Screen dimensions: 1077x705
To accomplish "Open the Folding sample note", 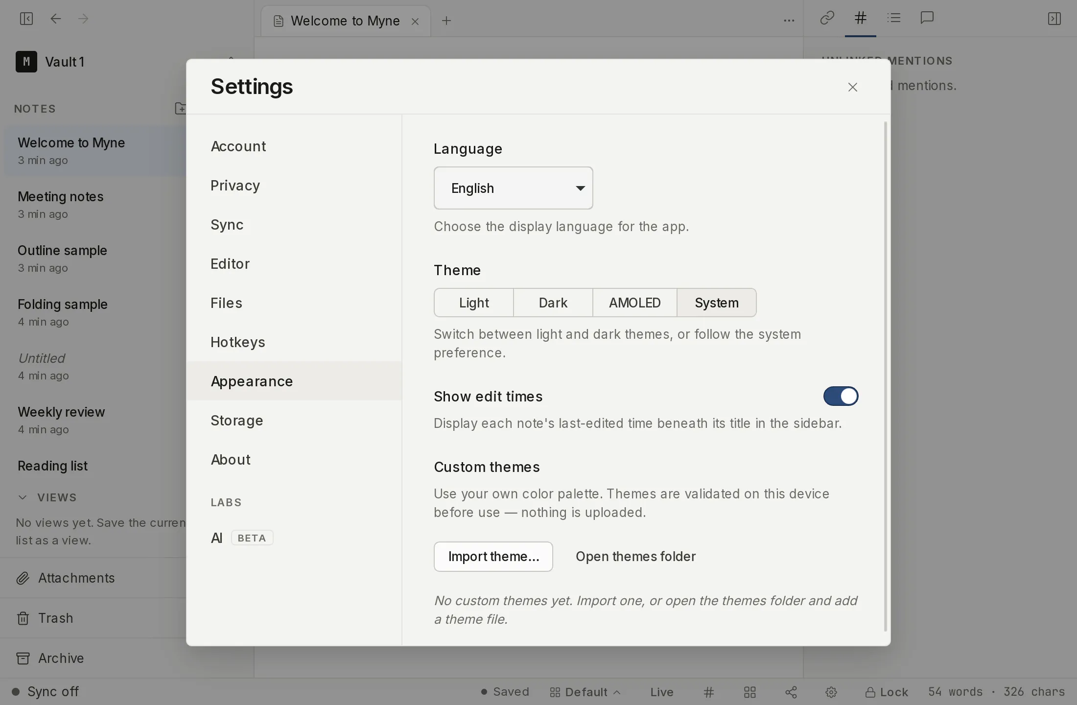I will (95, 312).
